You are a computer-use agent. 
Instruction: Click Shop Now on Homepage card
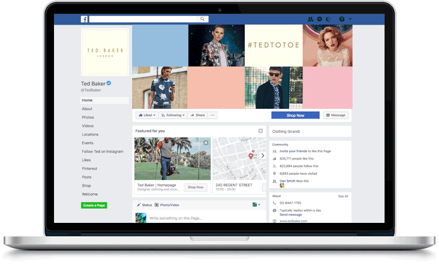pos(195,187)
